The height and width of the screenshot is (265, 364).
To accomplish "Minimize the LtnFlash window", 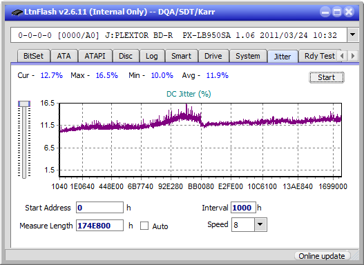I will coord(325,12).
